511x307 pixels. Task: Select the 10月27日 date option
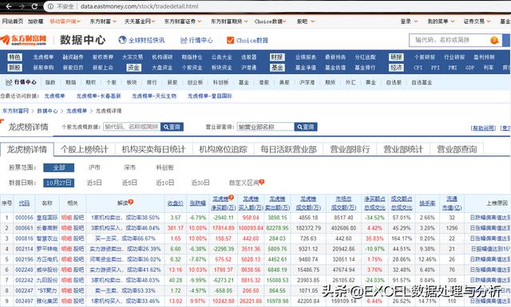pos(58,183)
